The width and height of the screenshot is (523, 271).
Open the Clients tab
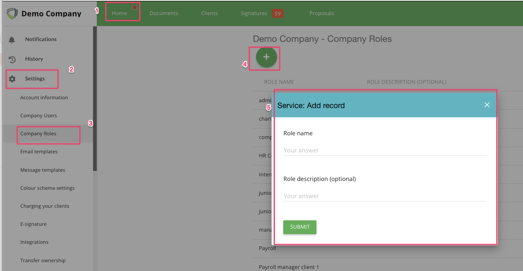(x=209, y=13)
